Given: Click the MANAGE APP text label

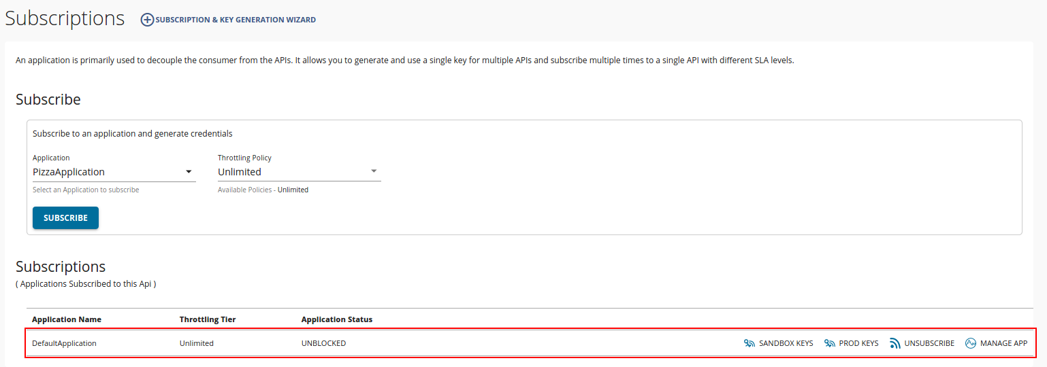Looking at the screenshot, I should click(1003, 343).
